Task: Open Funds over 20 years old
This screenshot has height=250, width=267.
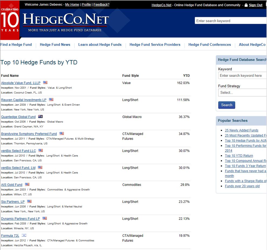Action: coord(242,186)
